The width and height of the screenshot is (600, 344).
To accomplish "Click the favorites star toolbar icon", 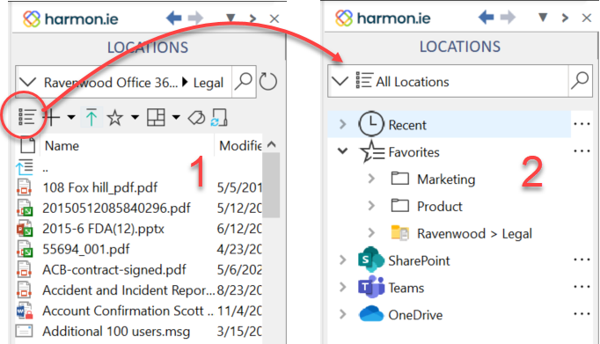I will pos(114,118).
